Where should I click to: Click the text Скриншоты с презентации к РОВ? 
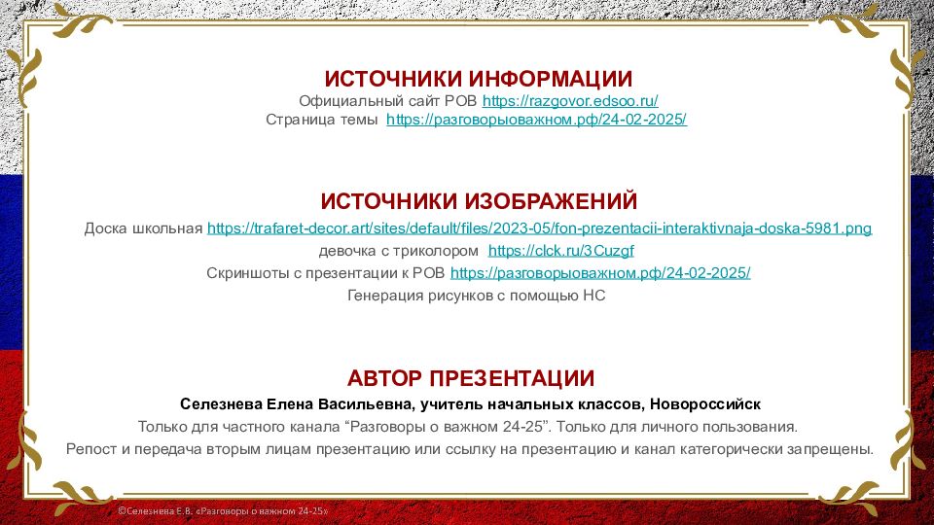[x=325, y=272]
